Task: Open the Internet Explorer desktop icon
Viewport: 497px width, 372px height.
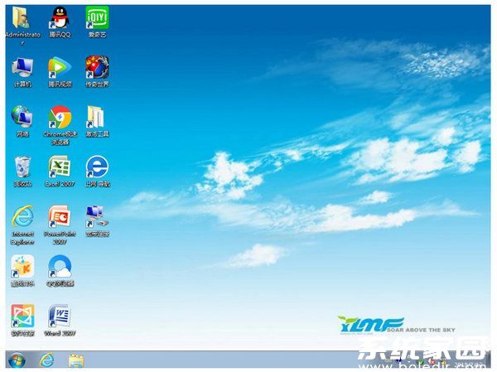Action: [x=22, y=217]
